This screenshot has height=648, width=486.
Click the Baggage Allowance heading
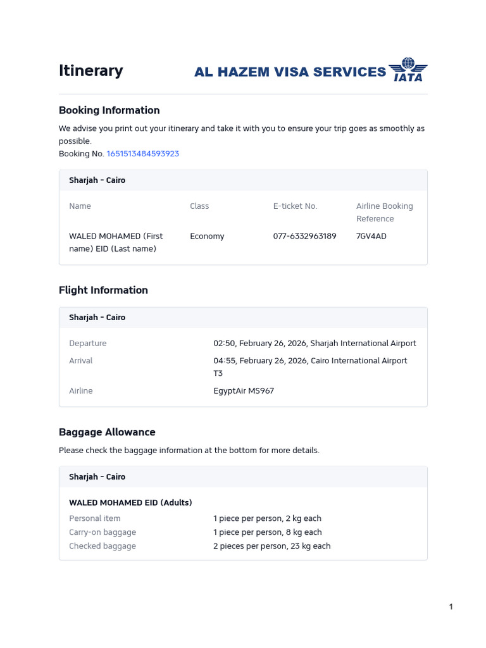107,432
